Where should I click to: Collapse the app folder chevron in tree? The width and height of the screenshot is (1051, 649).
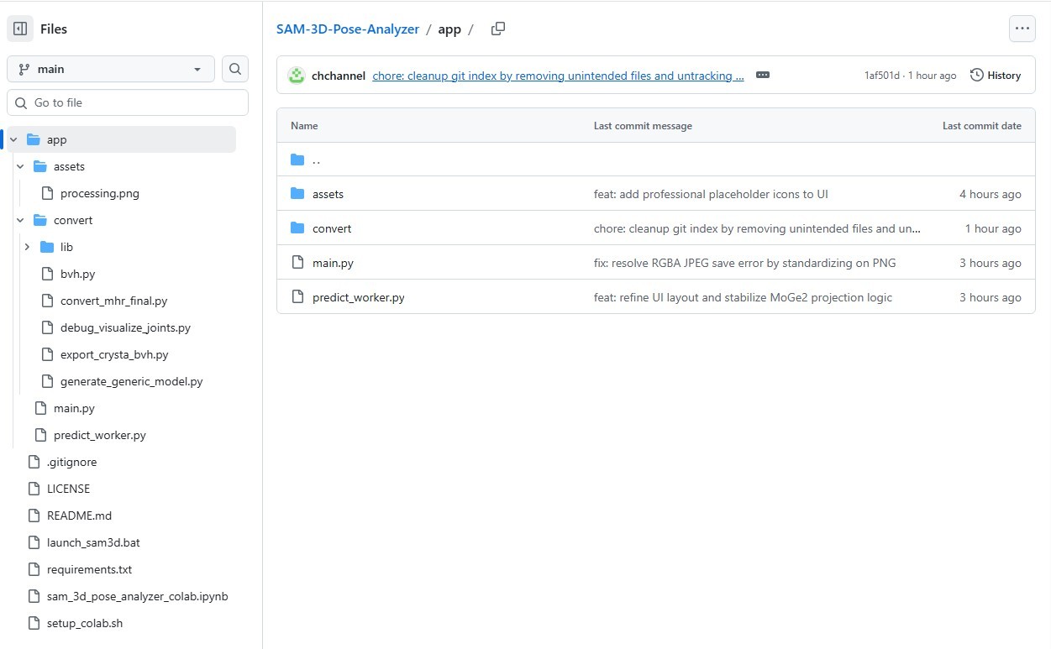click(13, 139)
